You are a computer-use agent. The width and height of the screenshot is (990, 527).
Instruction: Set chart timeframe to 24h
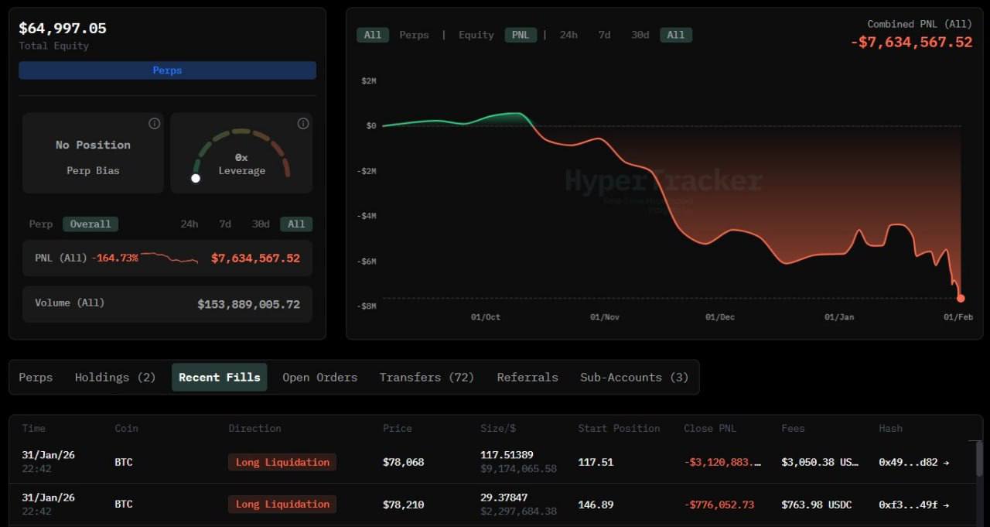[x=568, y=35]
